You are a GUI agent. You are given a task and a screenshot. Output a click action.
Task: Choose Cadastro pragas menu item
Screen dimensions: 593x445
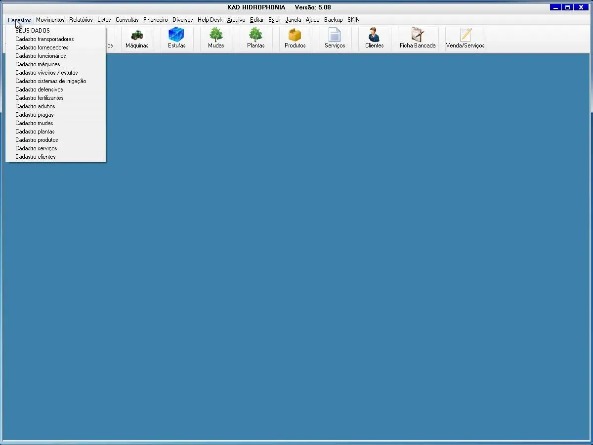coord(35,115)
